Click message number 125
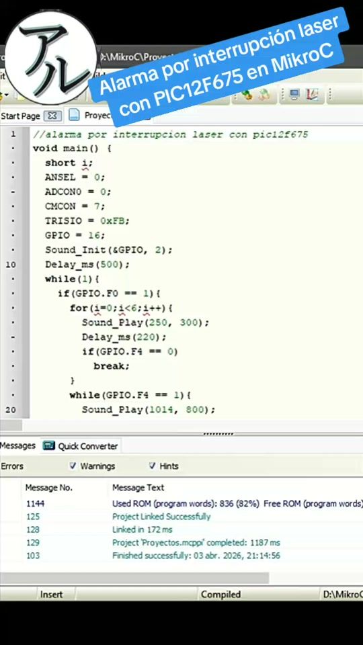Image resolution: width=363 pixels, height=645 pixels. click(33, 517)
